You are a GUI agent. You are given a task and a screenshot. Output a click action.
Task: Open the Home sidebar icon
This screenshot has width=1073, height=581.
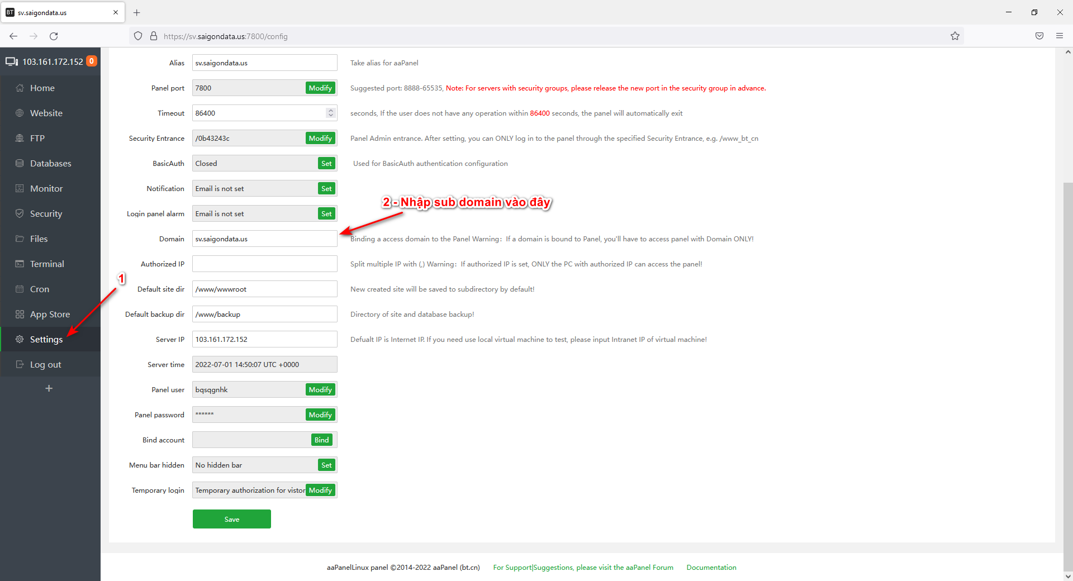pyautogui.click(x=20, y=88)
